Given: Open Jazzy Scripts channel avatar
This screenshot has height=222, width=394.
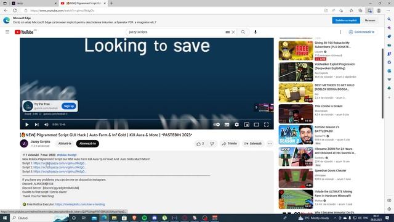Looking at the screenshot, I should [x=24, y=144].
